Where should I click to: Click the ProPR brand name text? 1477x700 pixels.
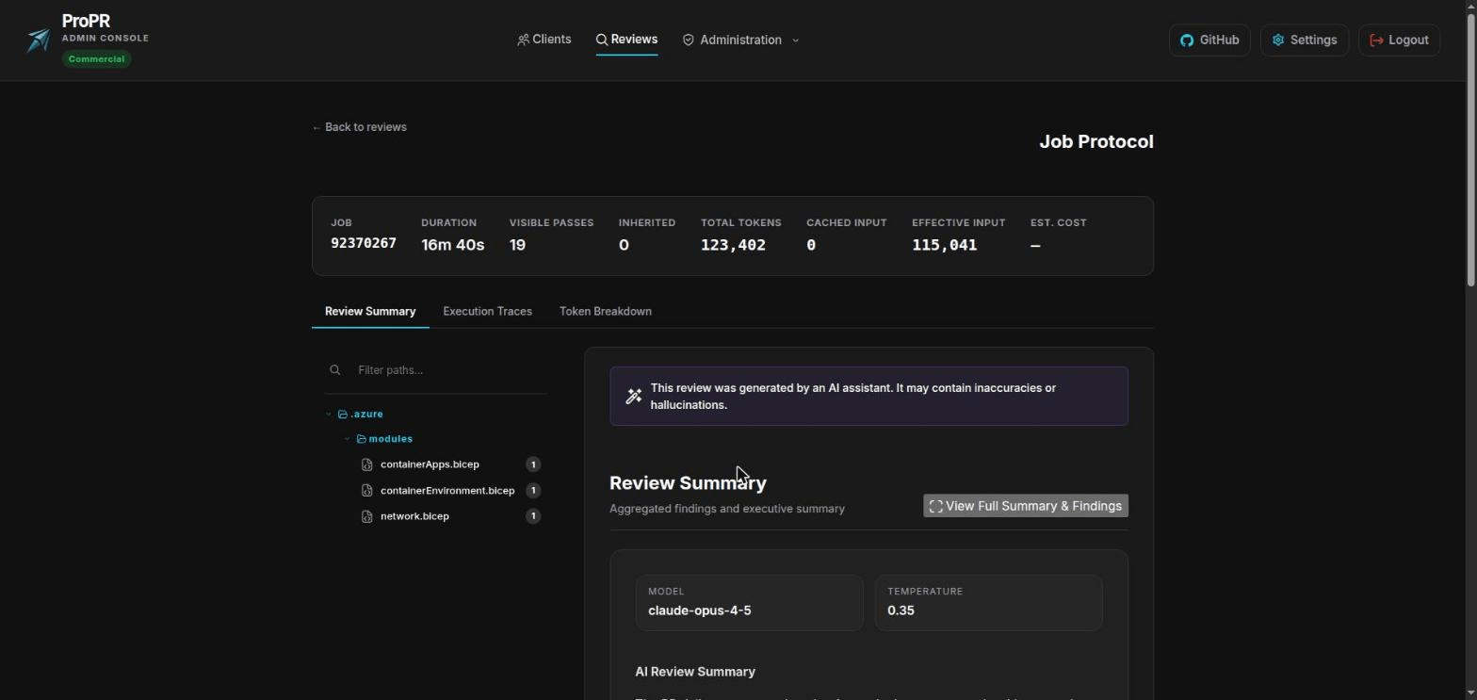[86, 21]
